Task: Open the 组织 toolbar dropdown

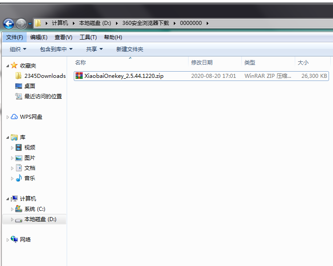Action: [18, 49]
